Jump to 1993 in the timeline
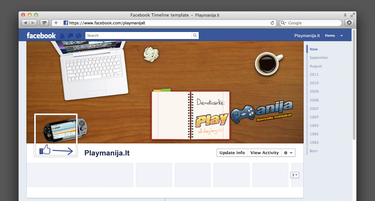Screen dimensions: 375x201 click(314, 126)
